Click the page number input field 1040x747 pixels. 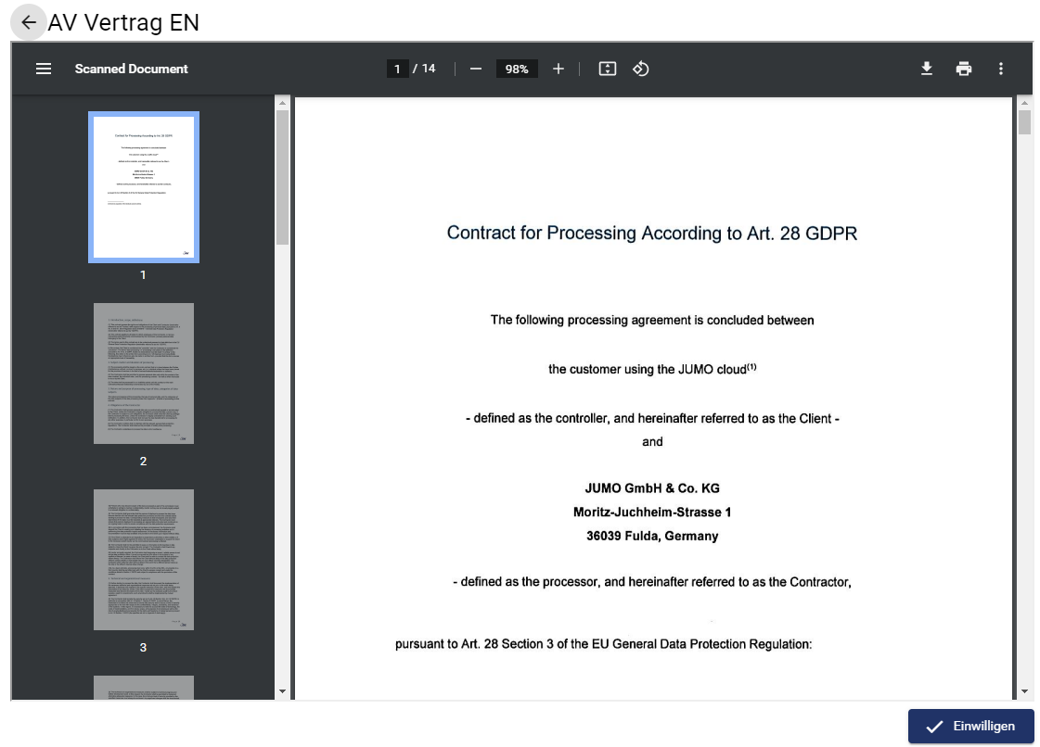(397, 69)
